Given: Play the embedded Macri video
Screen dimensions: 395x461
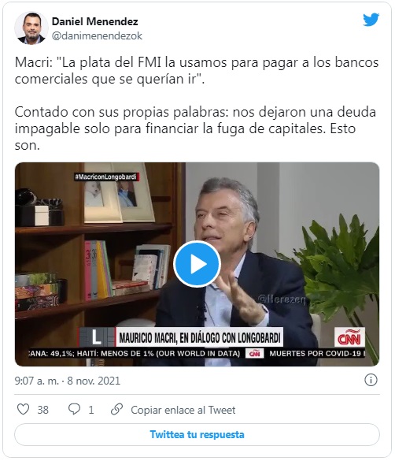Looking at the screenshot, I should coord(197,264).
